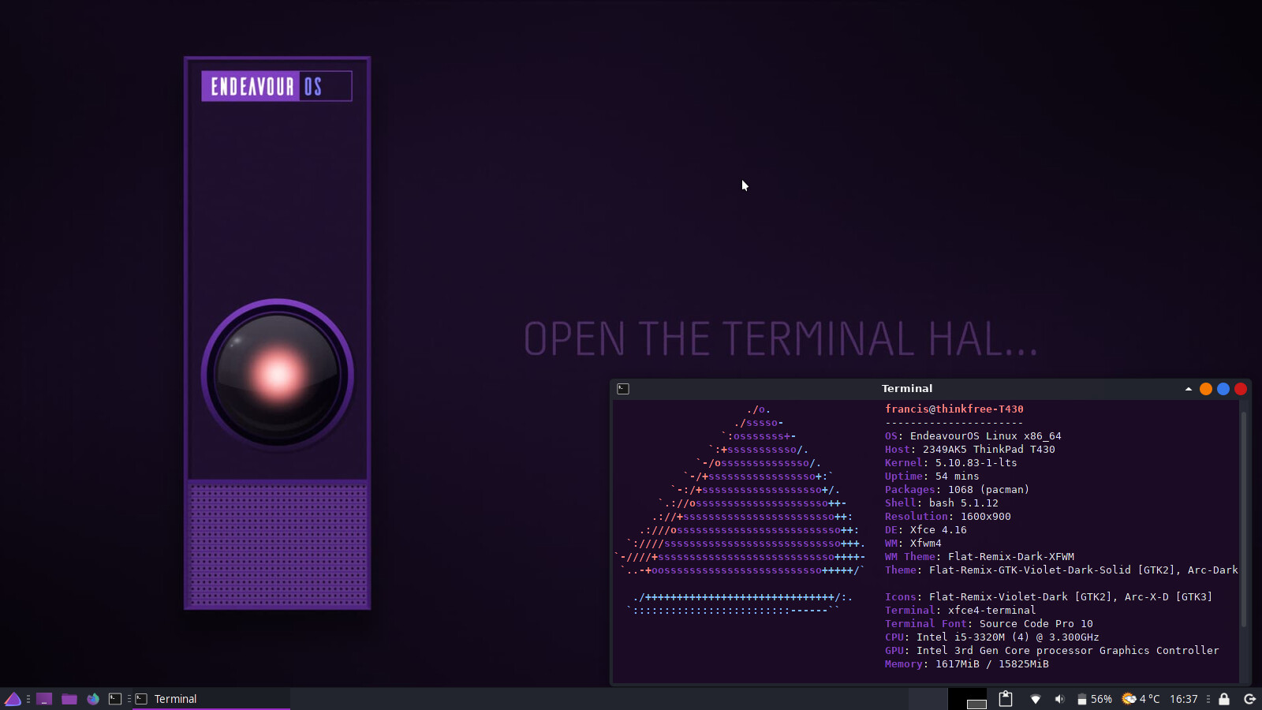Click the volume speaker icon
1262x710 pixels.
pos(1059,699)
